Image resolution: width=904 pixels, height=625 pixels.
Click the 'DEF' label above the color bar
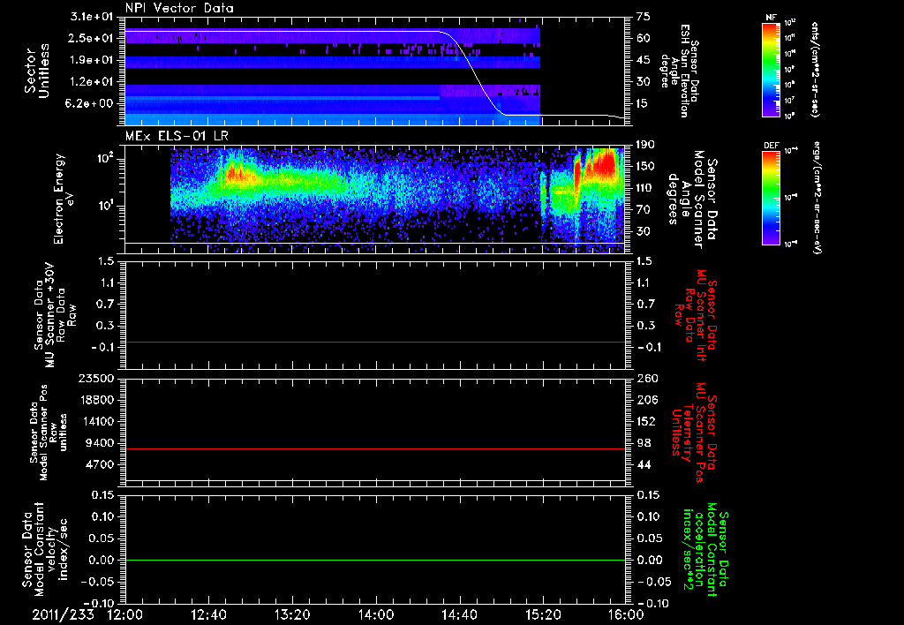[x=772, y=146]
